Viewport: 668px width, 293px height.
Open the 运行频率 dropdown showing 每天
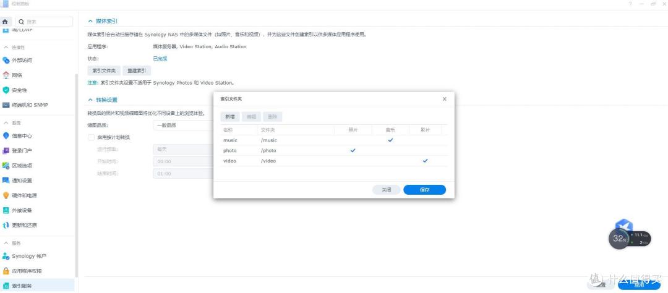(x=183, y=150)
